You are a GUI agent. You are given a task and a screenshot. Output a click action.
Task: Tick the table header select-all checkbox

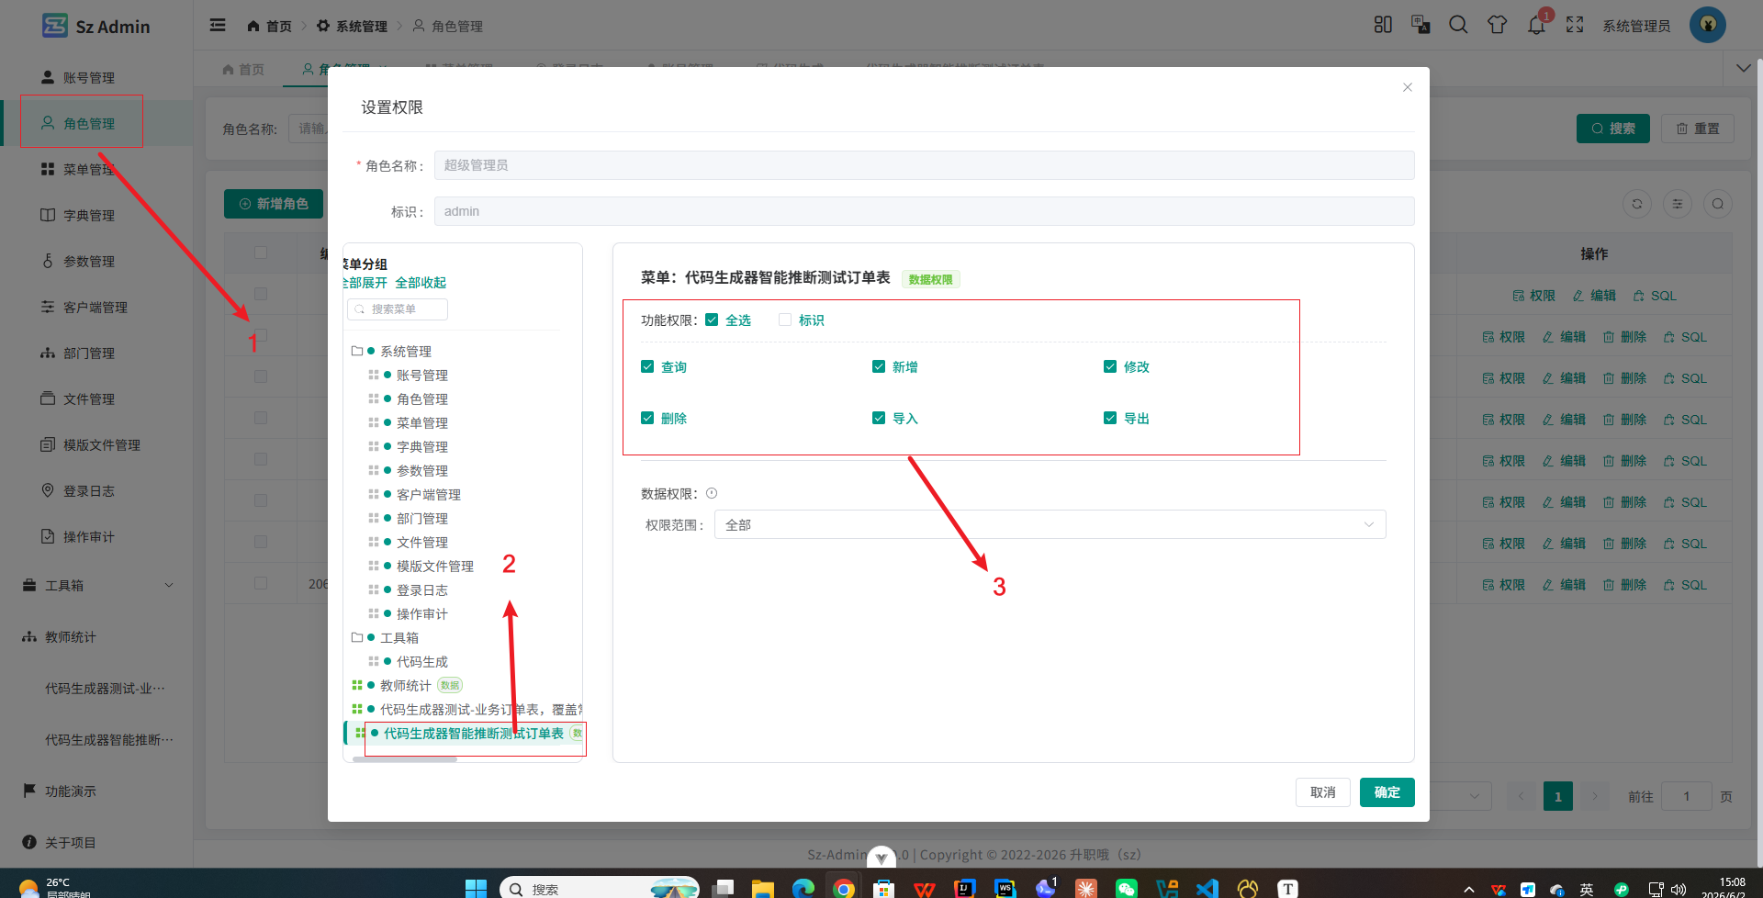pos(261,253)
